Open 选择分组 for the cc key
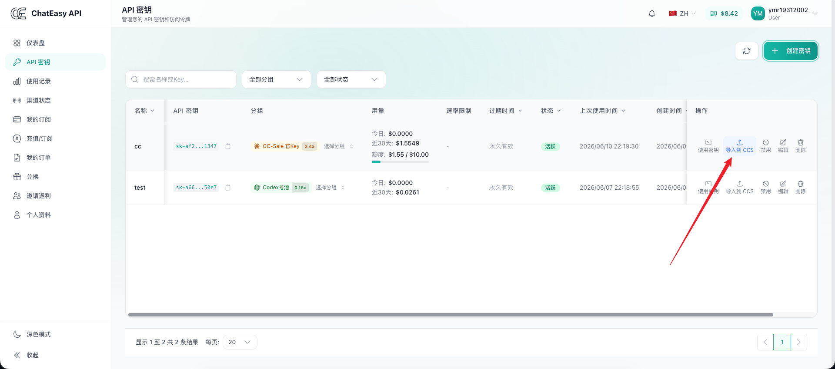The image size is (835, 369). [338, 146]
